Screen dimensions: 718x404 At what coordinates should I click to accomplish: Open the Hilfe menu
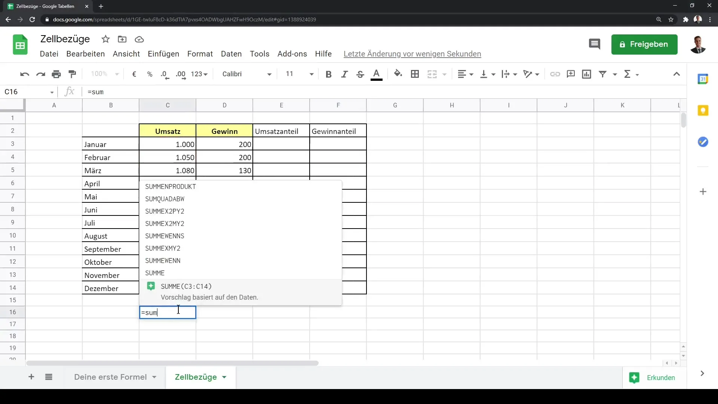(323, 54)
